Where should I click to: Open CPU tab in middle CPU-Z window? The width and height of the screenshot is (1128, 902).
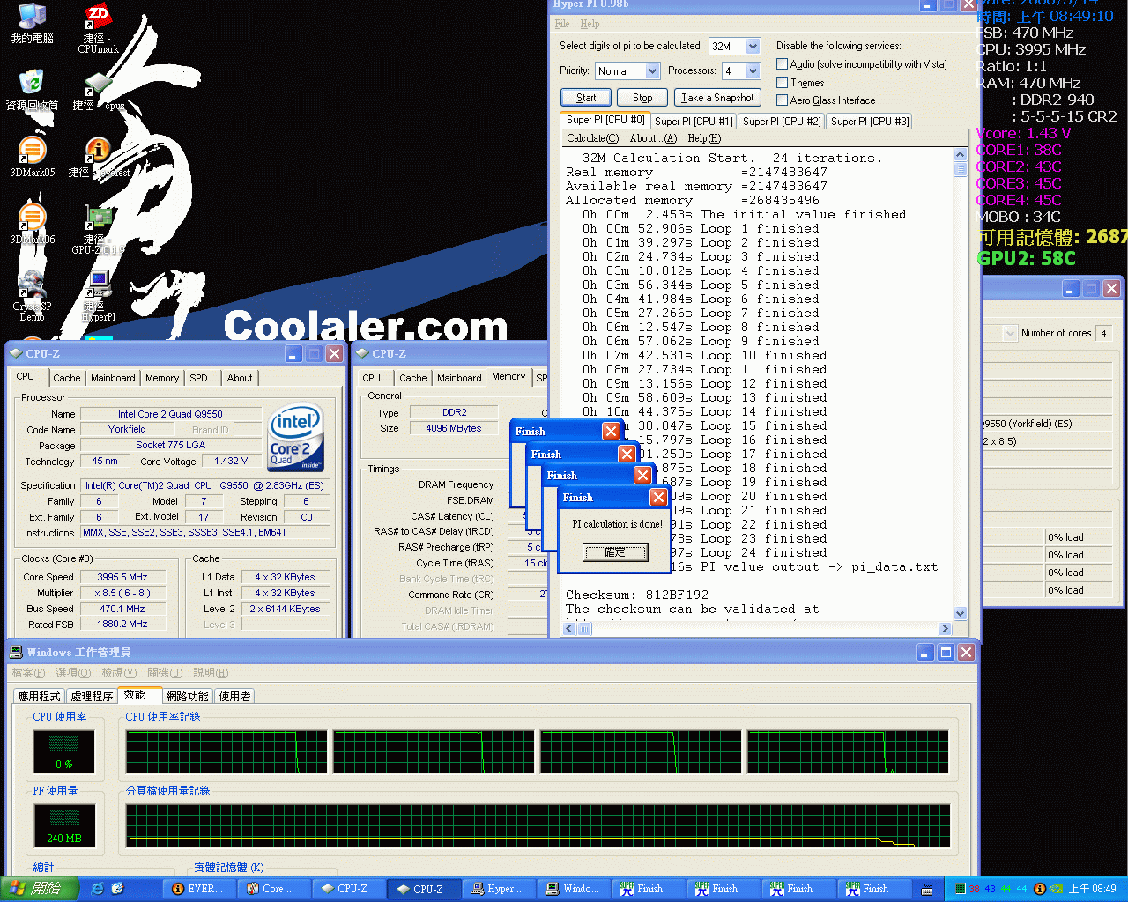click(x=372, y=378)
